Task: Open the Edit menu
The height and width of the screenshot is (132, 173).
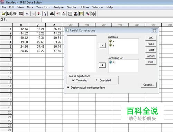Action: click(12, 7)
